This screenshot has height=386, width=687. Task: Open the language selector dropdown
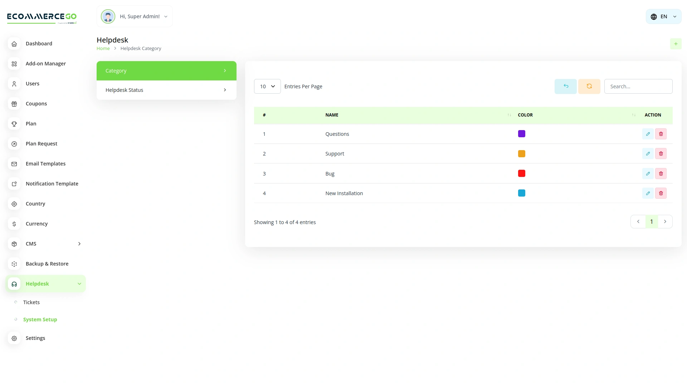coord(663,16)
